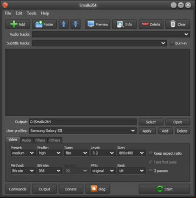Switch to the Audio tab

tap(27, 140)
